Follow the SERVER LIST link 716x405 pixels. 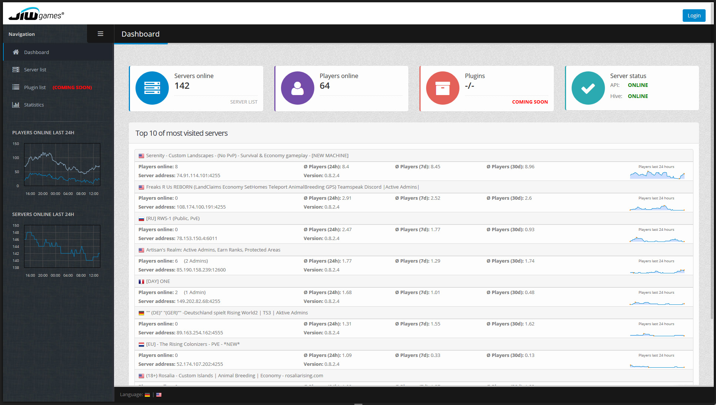click(244, 102)
